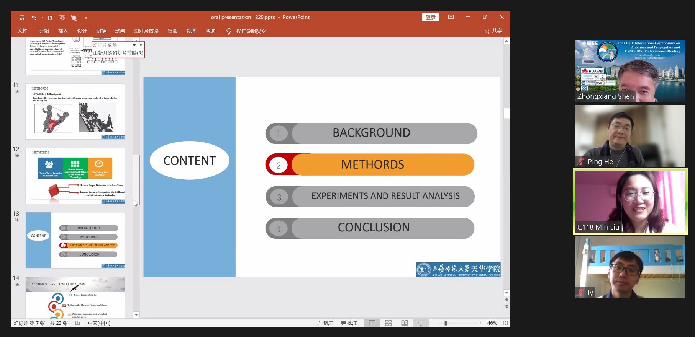Select slide 12 thumbnail in the panel

coord(75,176)
